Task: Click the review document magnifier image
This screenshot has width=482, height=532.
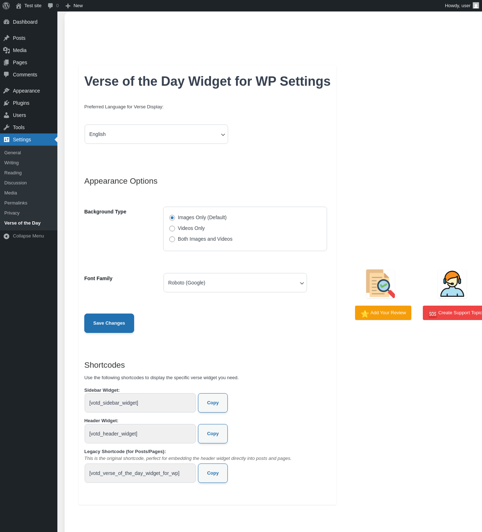Action: click(x=381, y=284)
